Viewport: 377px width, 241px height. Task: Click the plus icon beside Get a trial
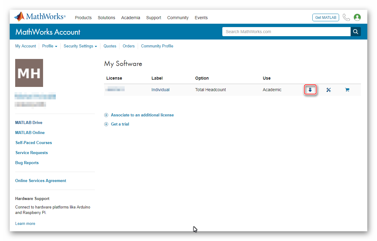[106, 124]
